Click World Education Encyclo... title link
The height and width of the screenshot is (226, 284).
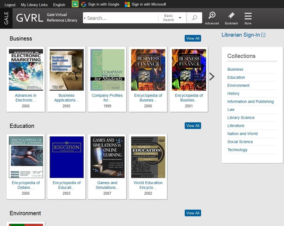(x=148, y=185)
